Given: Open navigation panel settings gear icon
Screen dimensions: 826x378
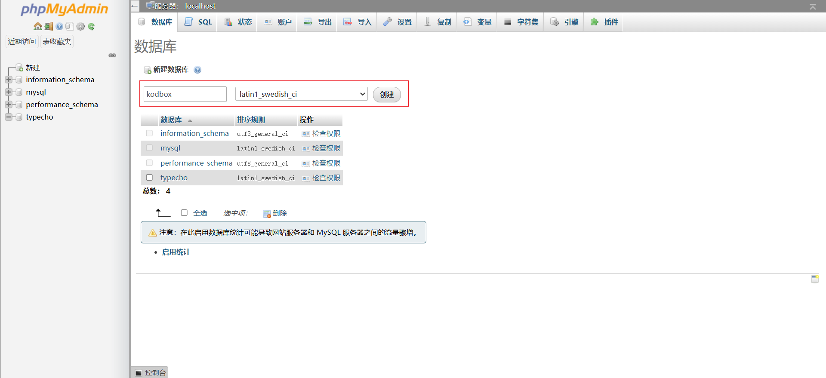Looking at the screenshot, I should [x=80, y=27].
